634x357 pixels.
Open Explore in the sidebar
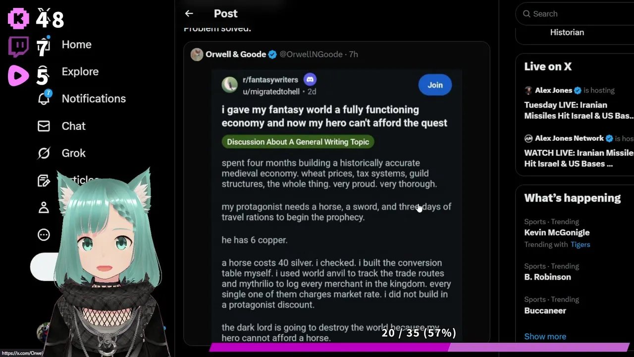point(80,71)
